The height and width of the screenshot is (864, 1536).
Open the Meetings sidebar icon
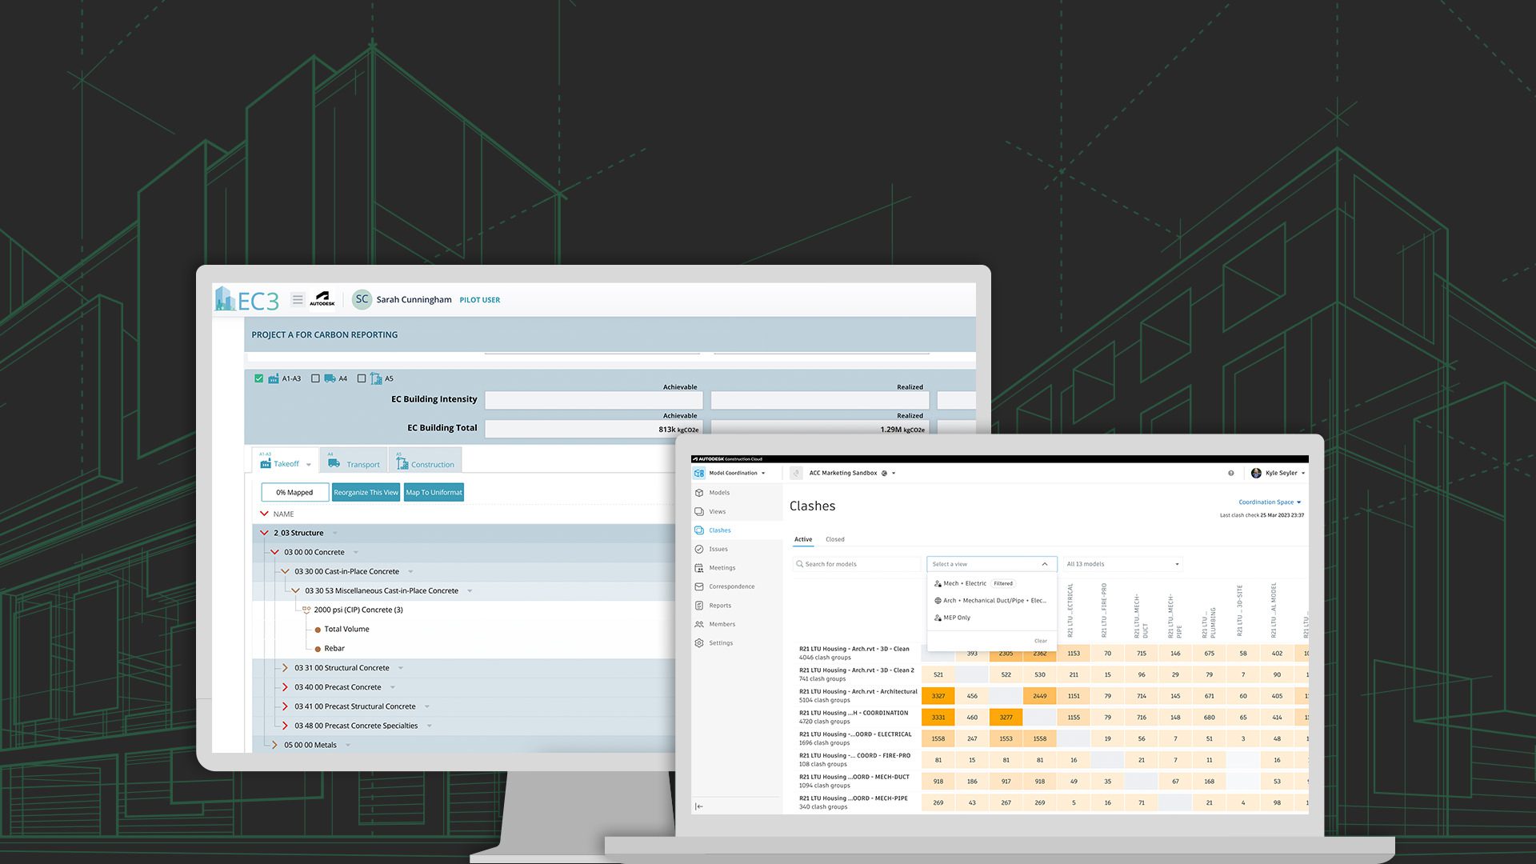click(x=699, y=568)
